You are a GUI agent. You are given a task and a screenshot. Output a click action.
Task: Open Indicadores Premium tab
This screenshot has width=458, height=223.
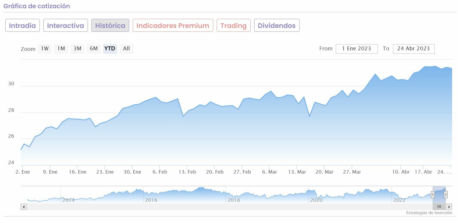tap(173, 26)
